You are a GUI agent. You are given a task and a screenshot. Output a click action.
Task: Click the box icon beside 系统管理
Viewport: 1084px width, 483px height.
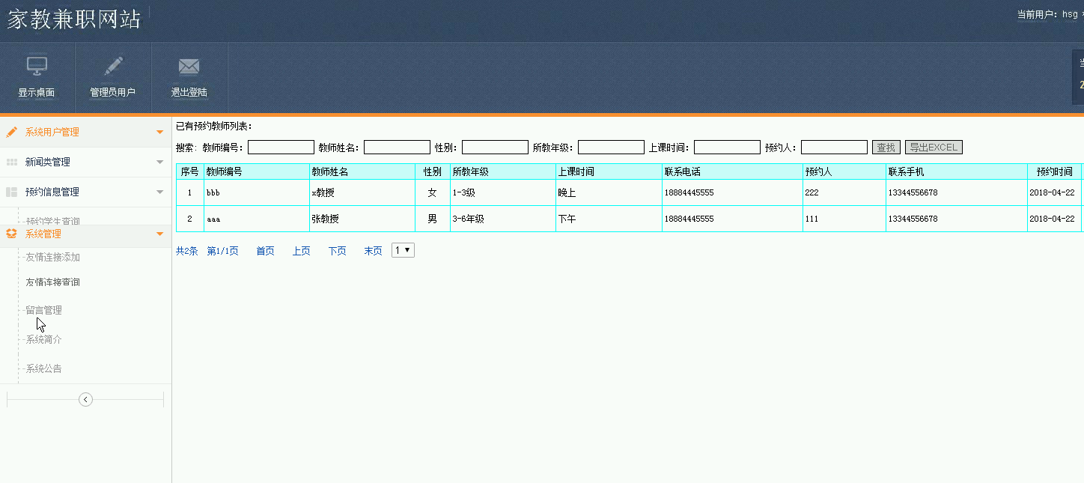tap(11, 234)
